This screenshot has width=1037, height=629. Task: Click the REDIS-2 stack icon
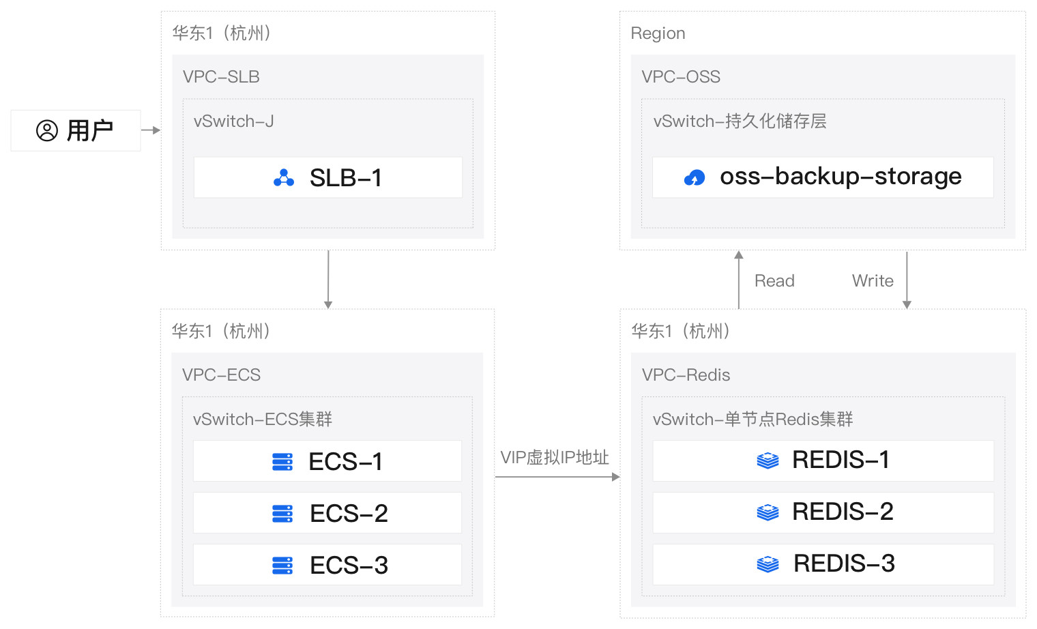coord(768,512)
